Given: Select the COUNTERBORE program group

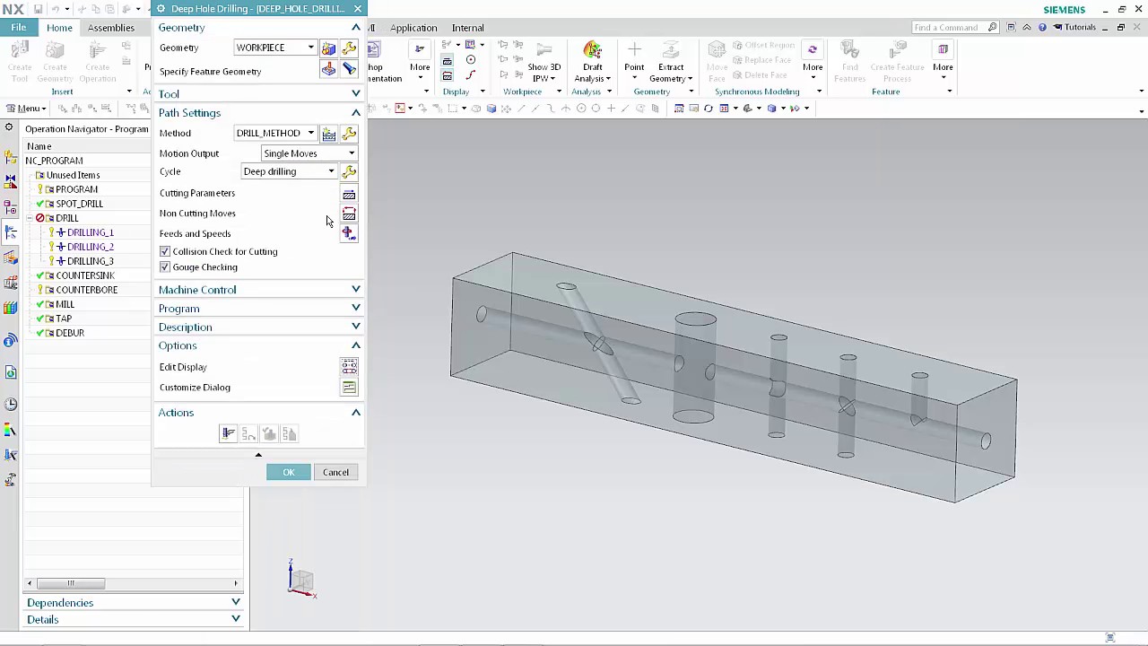Looking at the screenshot, I should coord(87,290).
